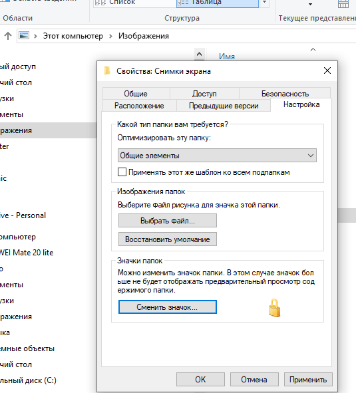The width and height of the screenshot is (356, 393).
Task: Select Локальный диск (C:) in the sidebar
Action: (x=28, y=380)
